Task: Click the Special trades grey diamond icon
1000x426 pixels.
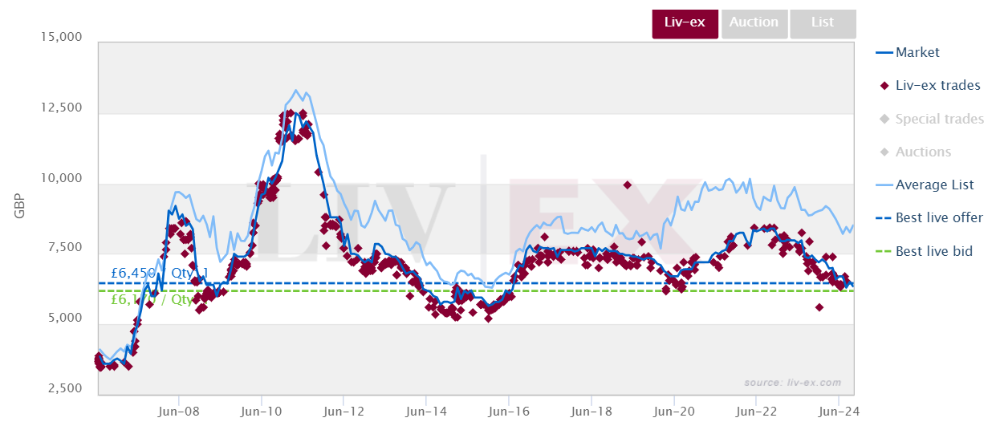Action: tap(883, 119)
